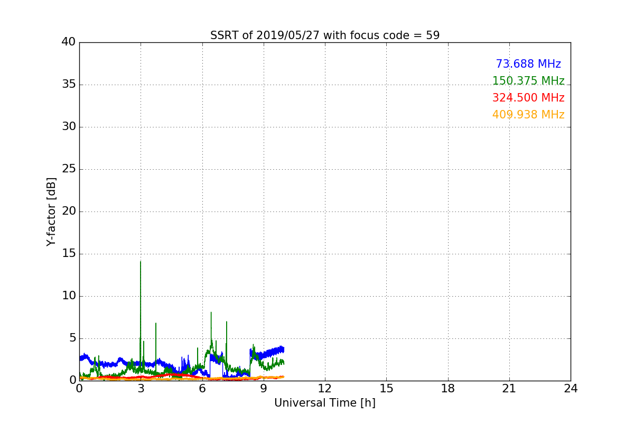Click the tallest green spike peak near 14 dB

[x=141, y=262]
